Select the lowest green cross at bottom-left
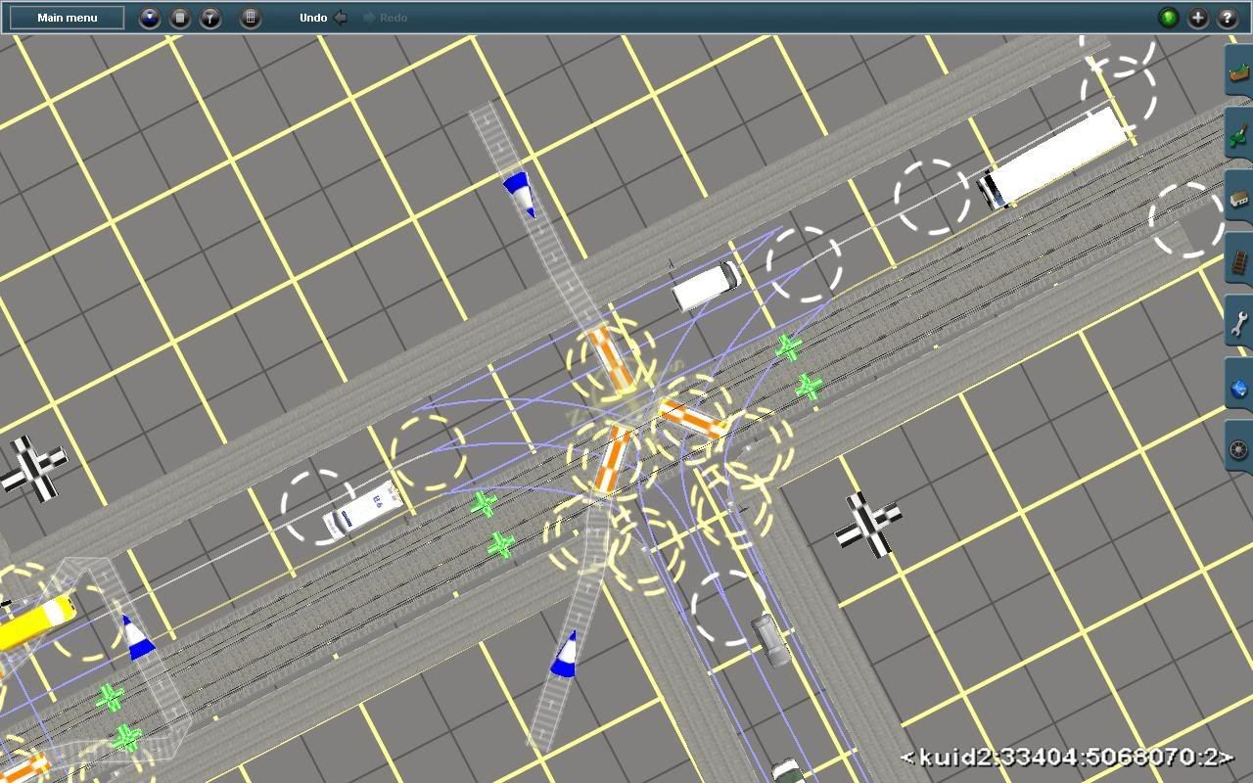Image resolution: width=1253 pixels, height=783 pixels. click(x=126, y=737)
